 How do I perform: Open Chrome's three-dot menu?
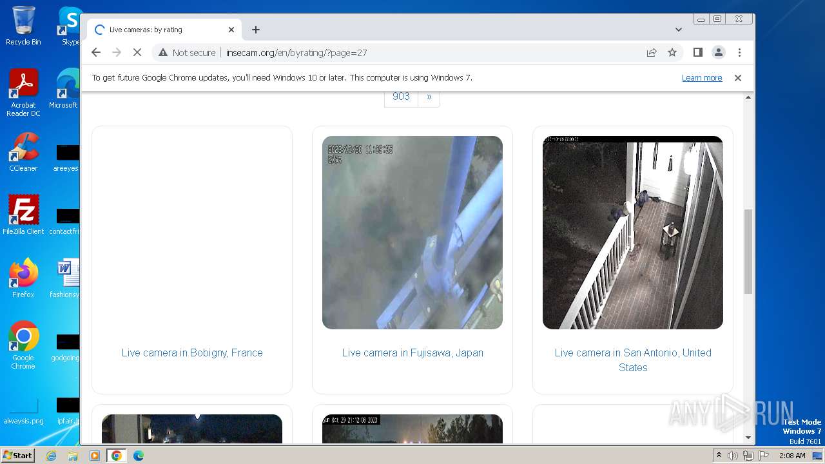[x=739, y=52]
